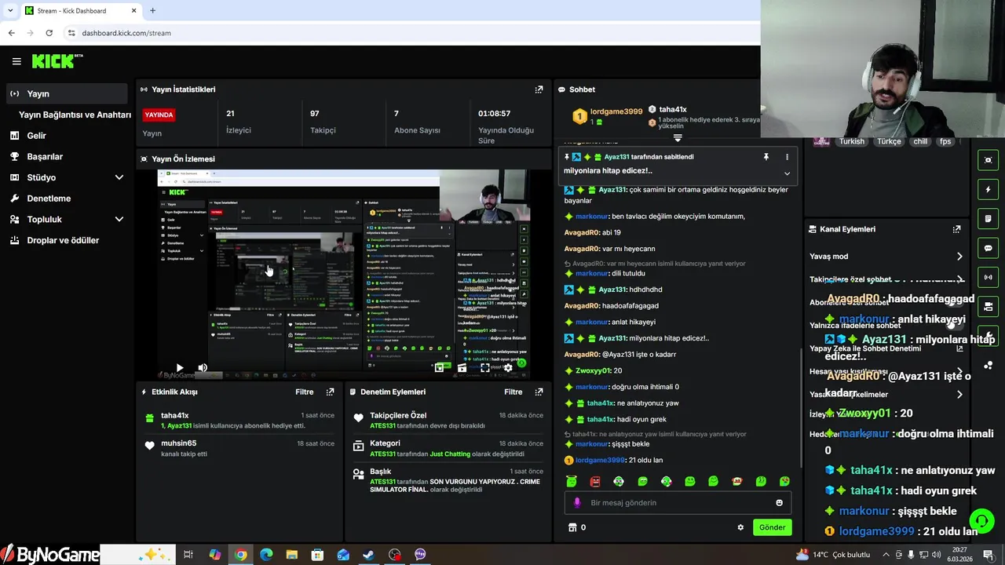Expand the leaderboard arrow below gifters
The width and height of the screenshot is (1005, 565).
[x=678, y=138]
